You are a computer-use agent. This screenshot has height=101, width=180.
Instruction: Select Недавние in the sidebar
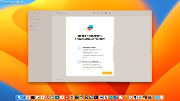coord(40,23)
